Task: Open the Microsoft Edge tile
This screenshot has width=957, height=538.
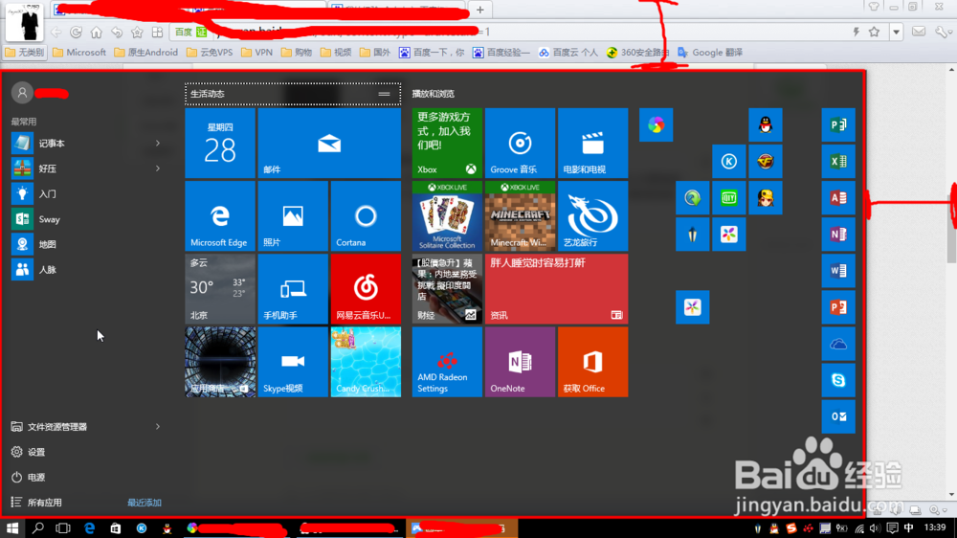Action: (220, 216)
